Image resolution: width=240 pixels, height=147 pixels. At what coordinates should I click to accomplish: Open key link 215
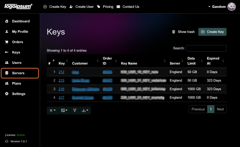click(61, 80)
